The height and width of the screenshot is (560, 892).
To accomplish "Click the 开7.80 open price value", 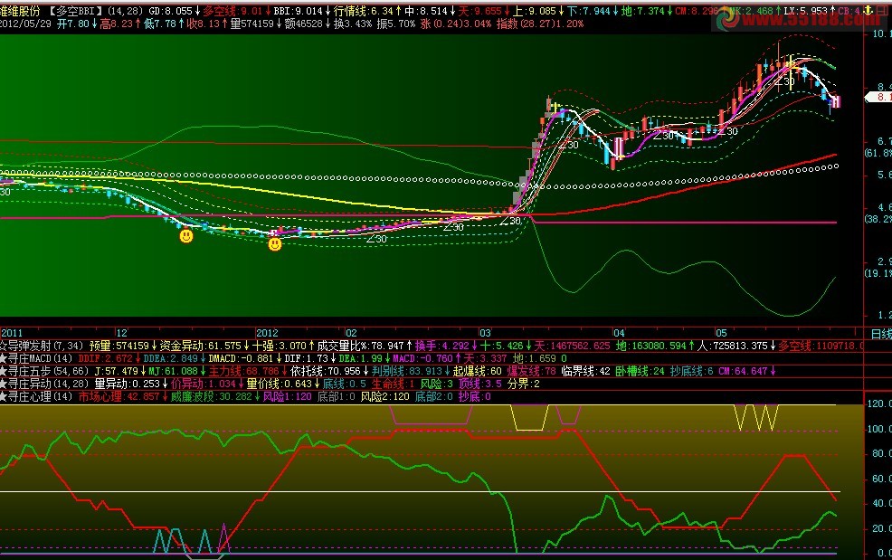I will pos(73,24).
